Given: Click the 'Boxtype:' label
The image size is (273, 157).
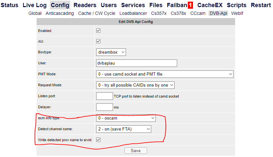Looking at the screenshot, I should [45, 52].
